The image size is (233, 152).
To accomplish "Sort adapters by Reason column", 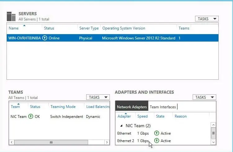I will [x=181, y=116].
